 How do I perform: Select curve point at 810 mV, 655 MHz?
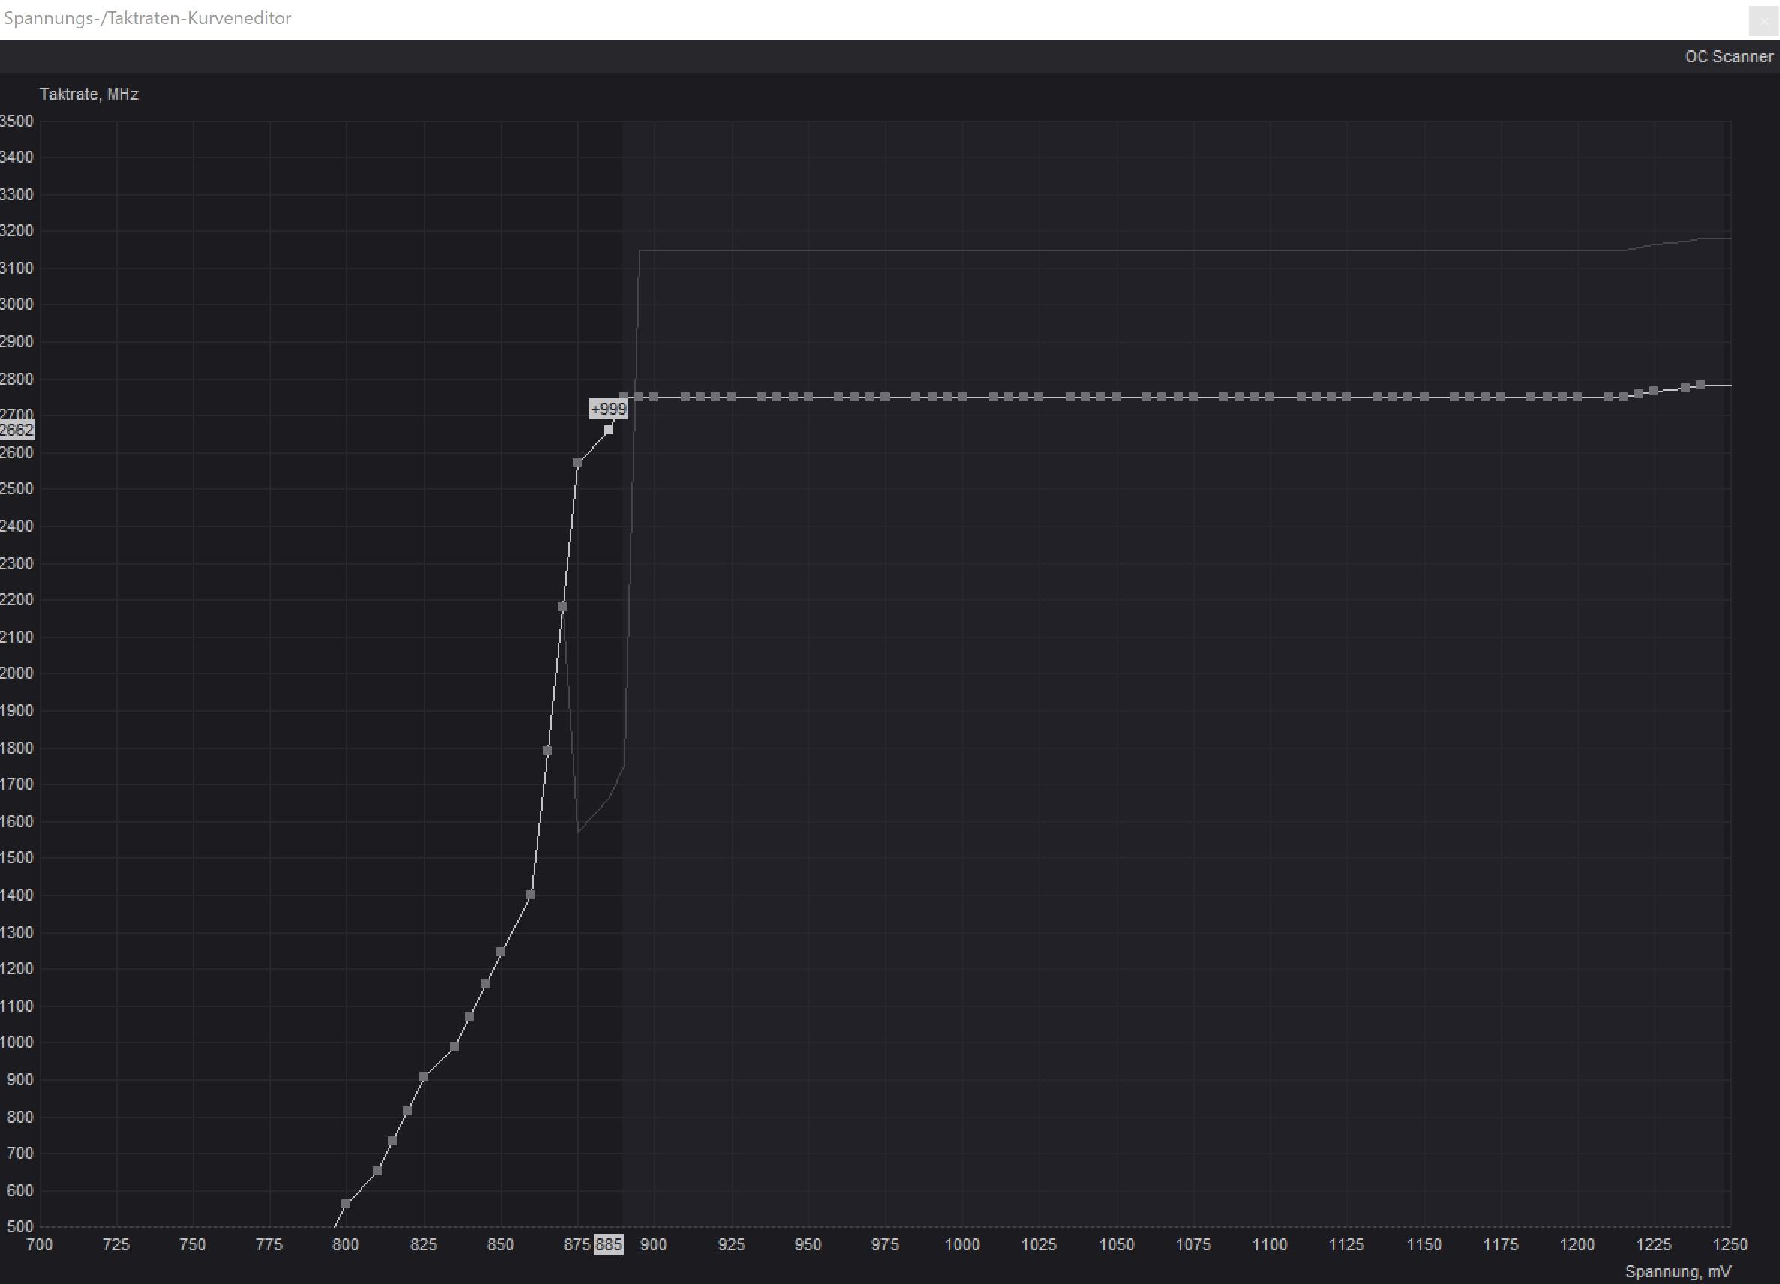(x=377, y=1171)
